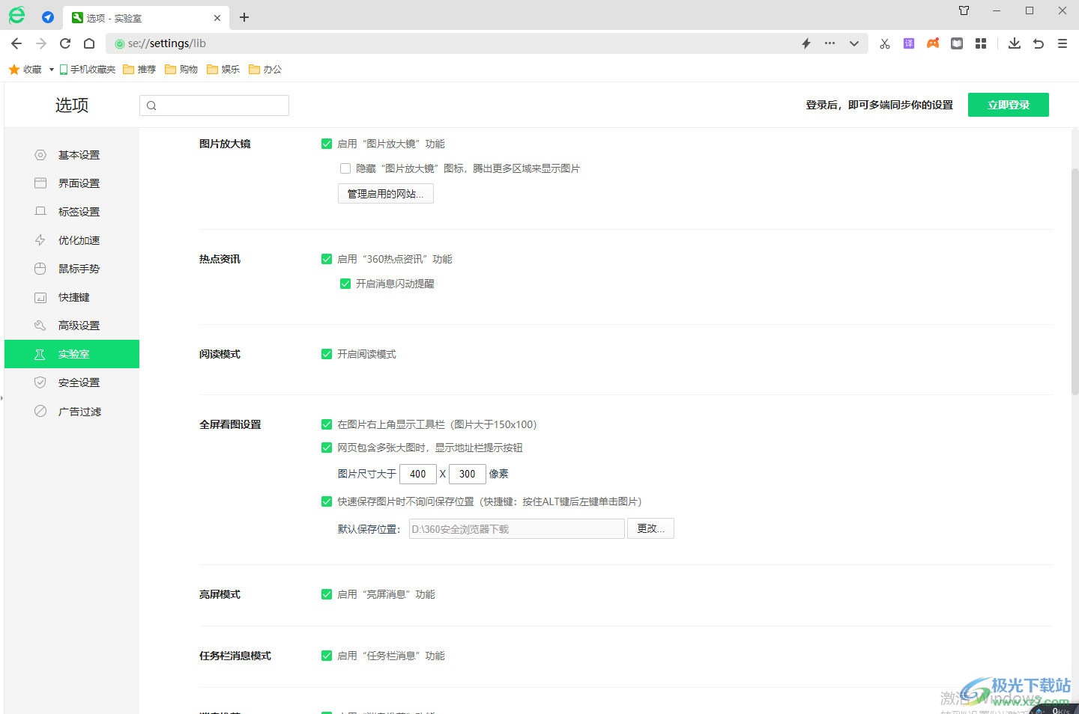
Task: Click the 管理启用的网站... button
Action: [x=386, y=194]
